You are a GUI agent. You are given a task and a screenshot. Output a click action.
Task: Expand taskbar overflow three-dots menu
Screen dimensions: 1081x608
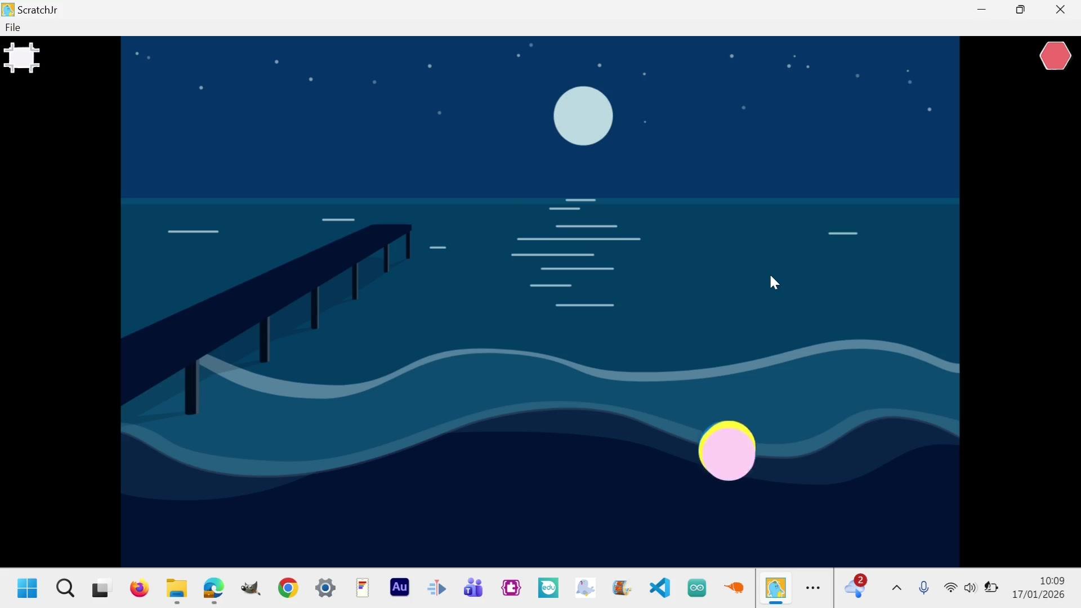pos(813,588)
